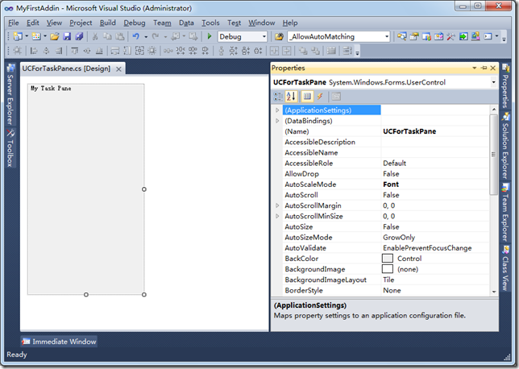Click the Property Pages icon in Properties
This screenshot has width=519, height=369.
coord(336,97)
